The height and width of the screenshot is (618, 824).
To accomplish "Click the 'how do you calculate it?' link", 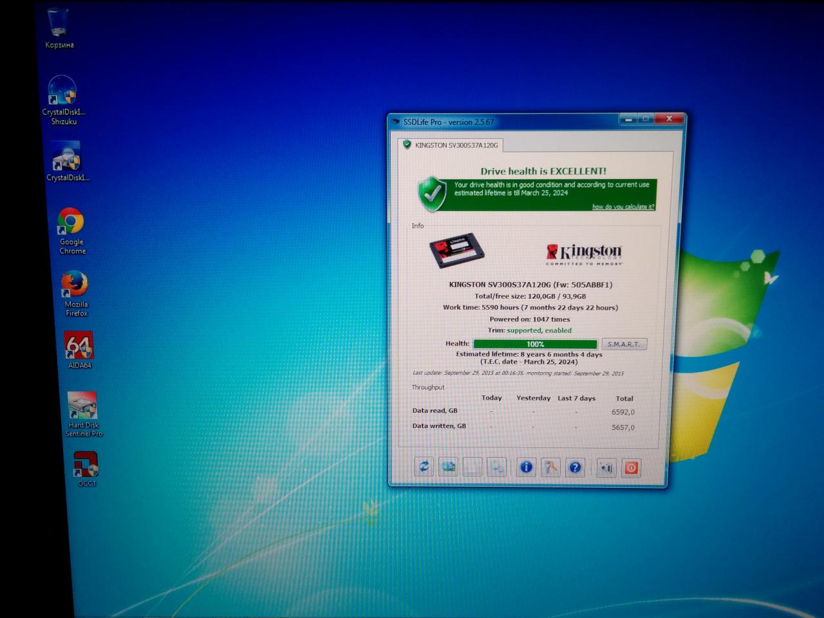I will click(x=623, y=207).
